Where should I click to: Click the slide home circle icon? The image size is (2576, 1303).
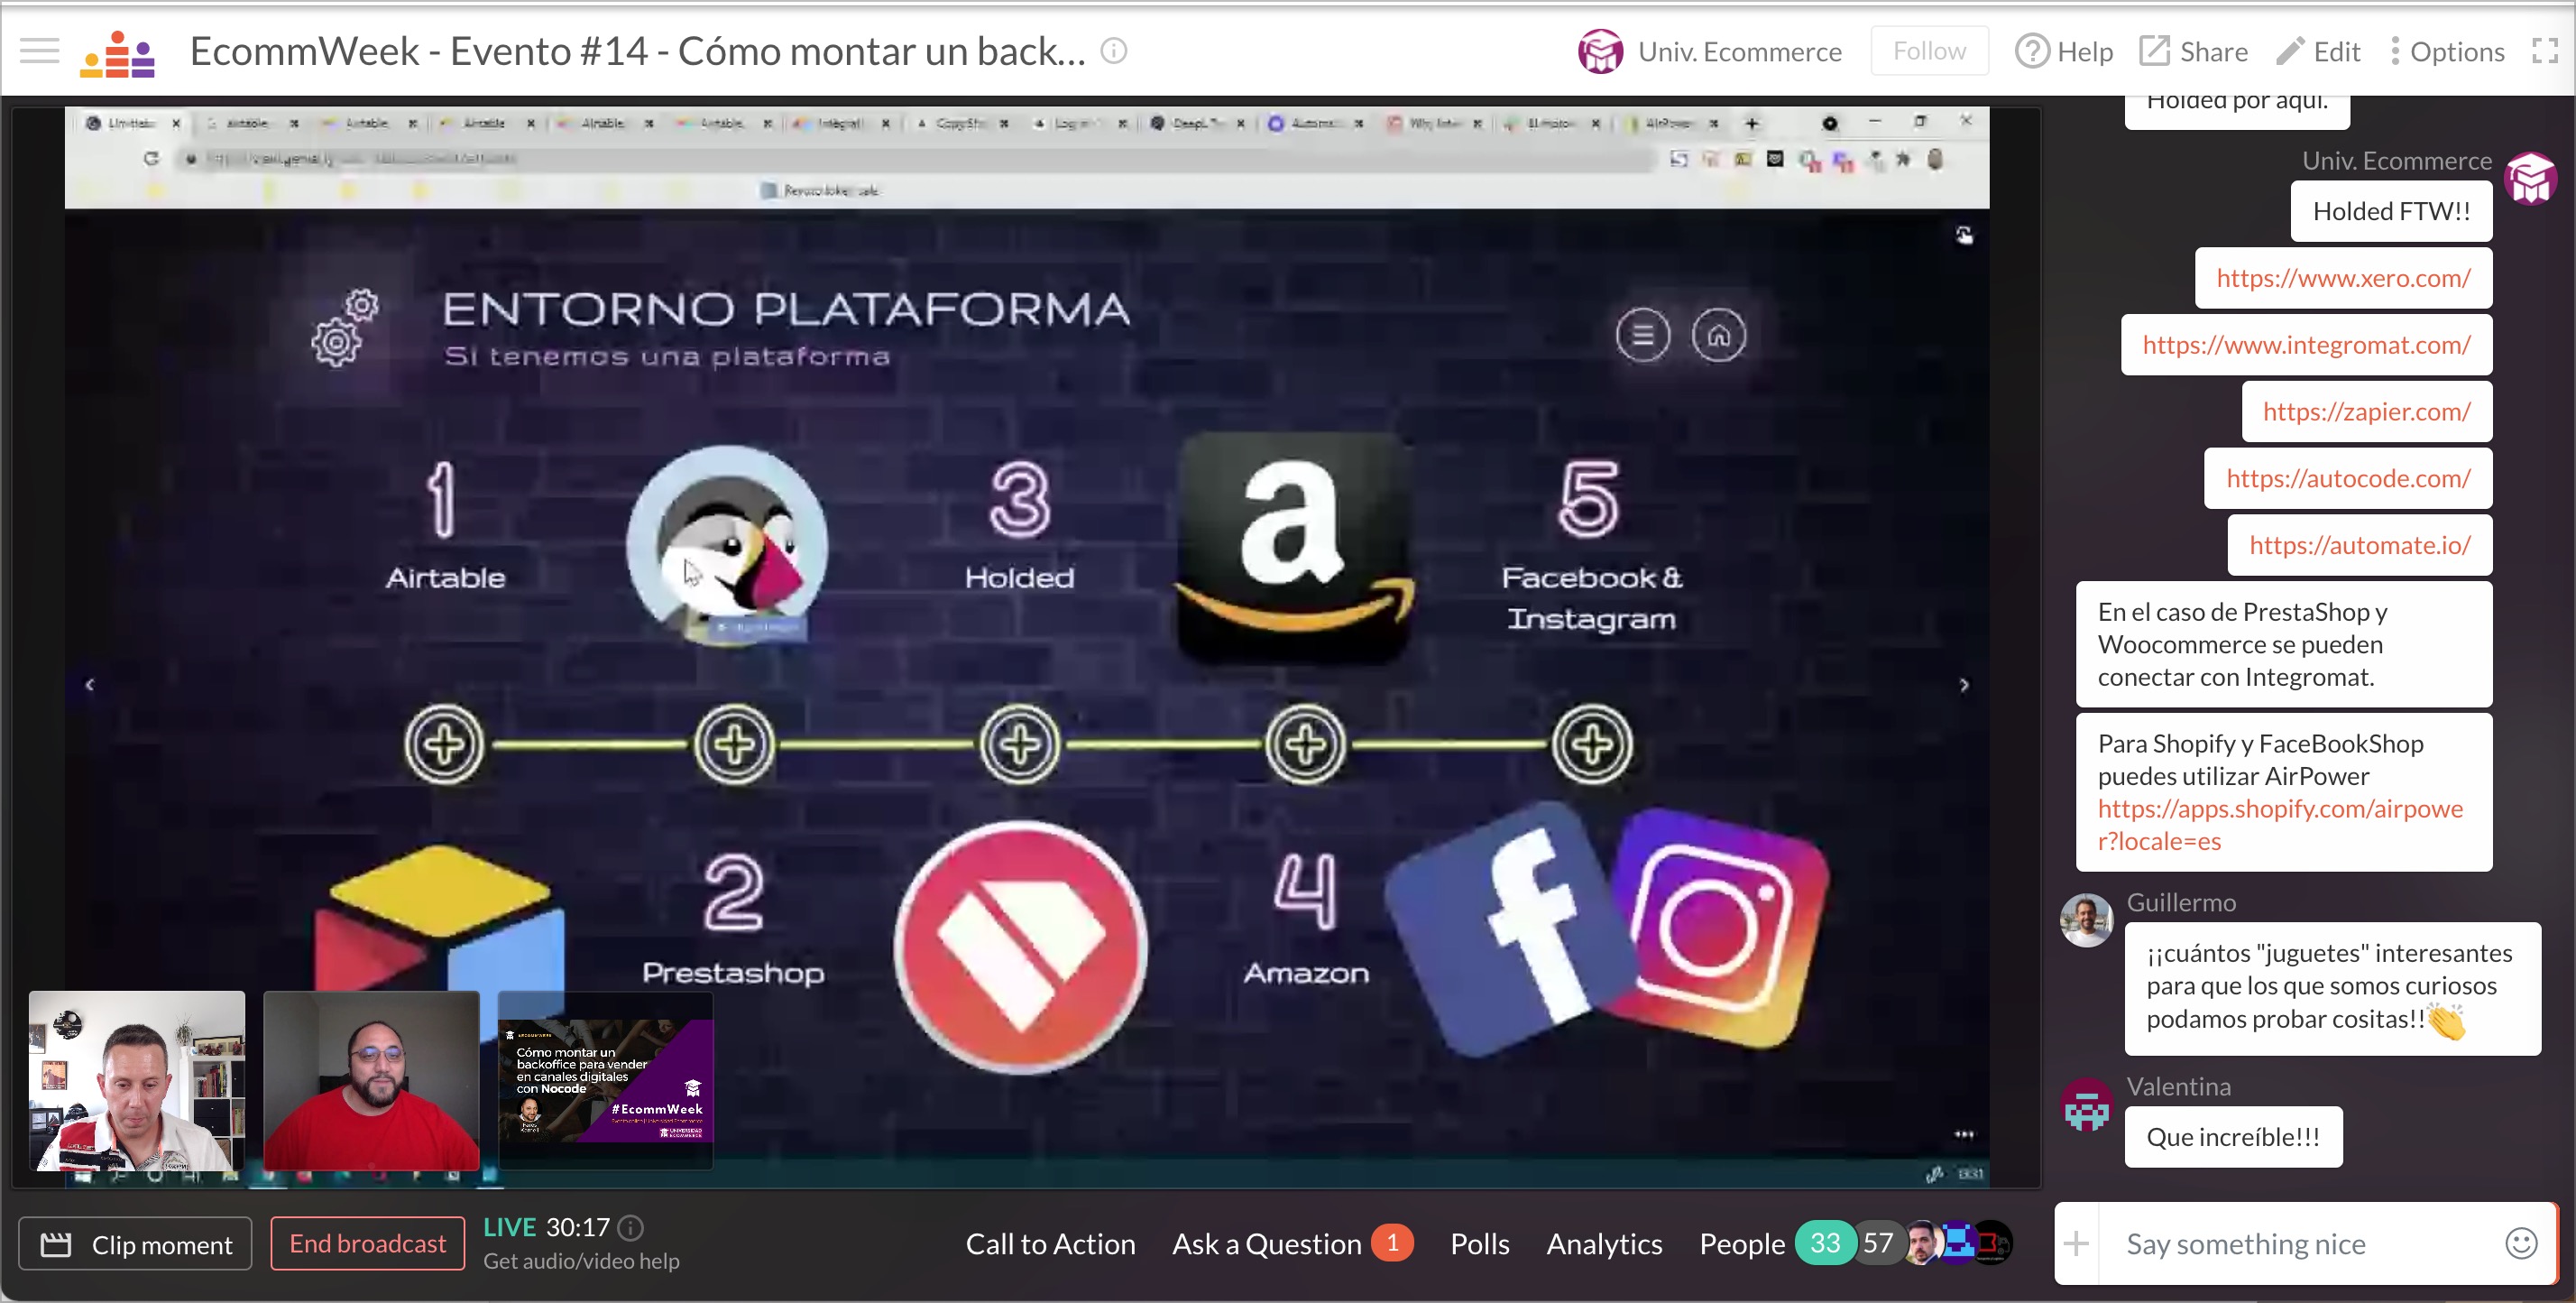pos(1718,336)
